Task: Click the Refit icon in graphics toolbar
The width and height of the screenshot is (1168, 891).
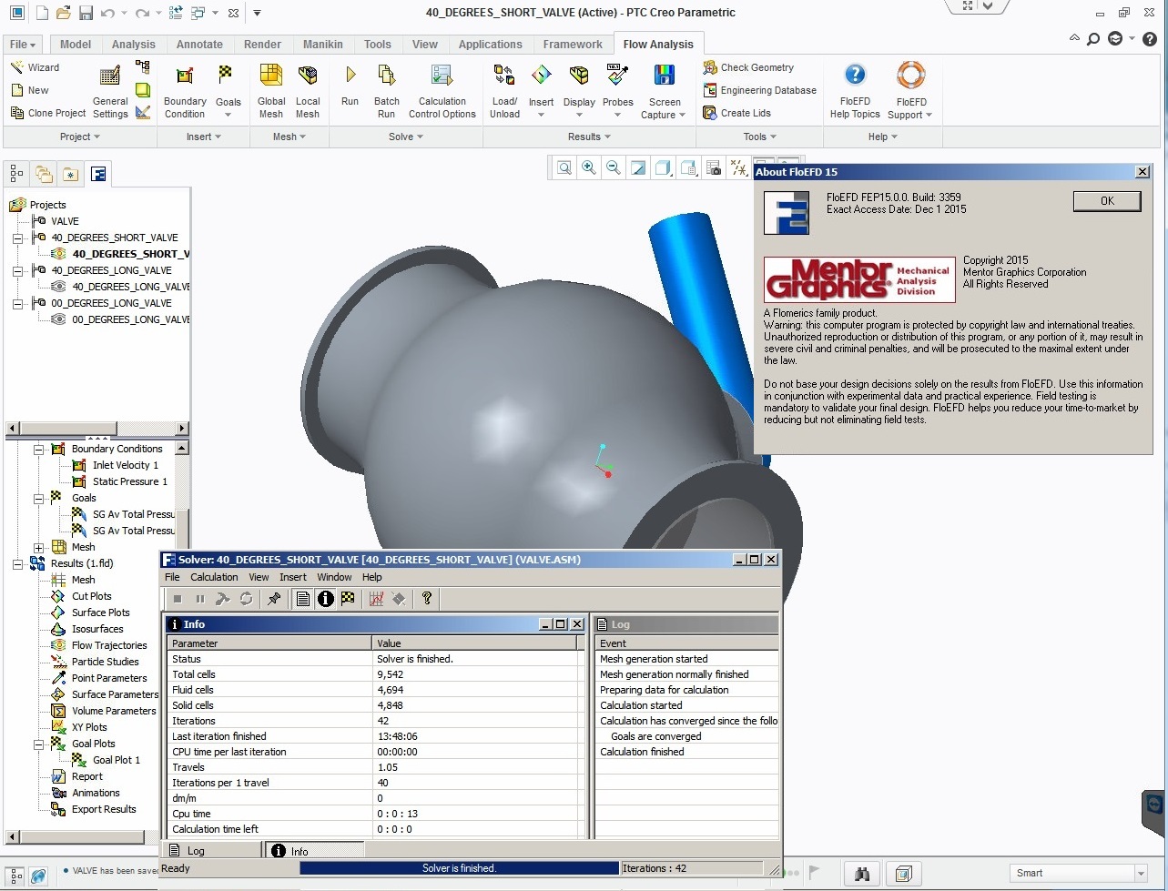Action: pos(564,167)
